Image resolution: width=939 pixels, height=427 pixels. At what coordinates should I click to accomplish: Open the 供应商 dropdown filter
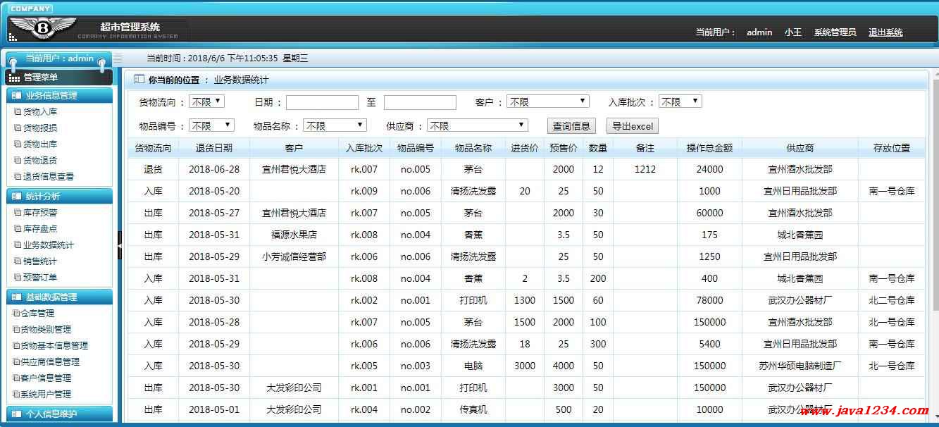pyautogui.click(x=477, y=125)
